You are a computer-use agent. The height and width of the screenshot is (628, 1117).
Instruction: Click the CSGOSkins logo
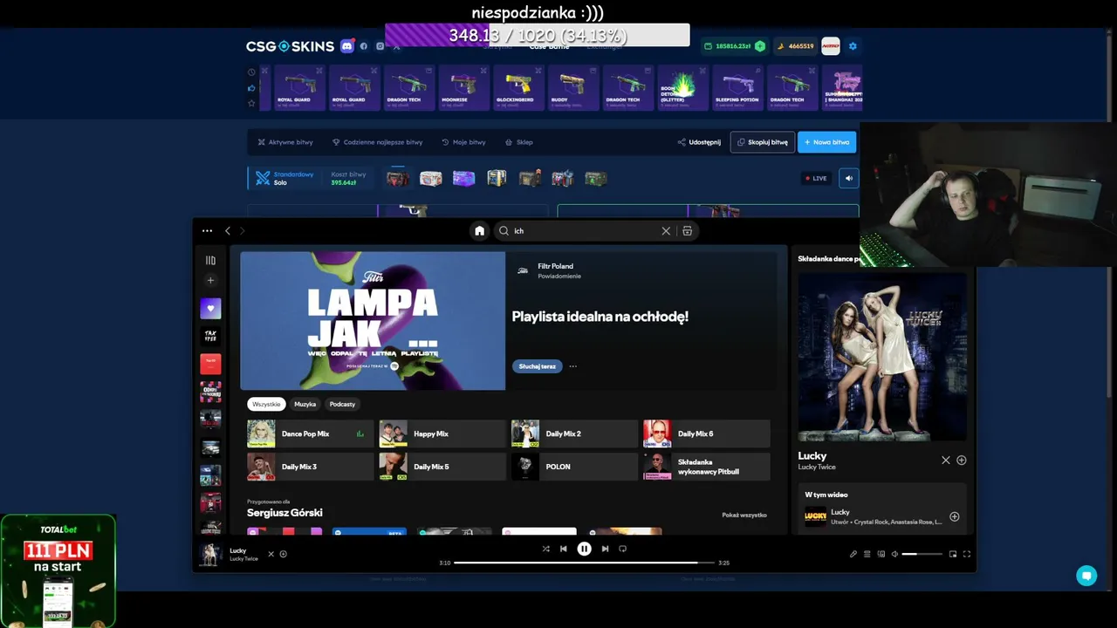coord(290,46)
